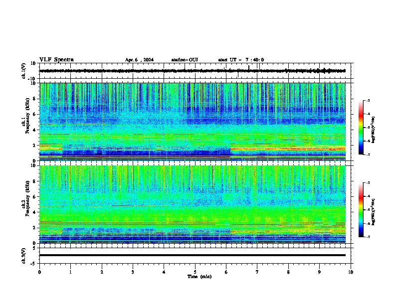
Task: Click time axis tick label "7"
Action: [257, 272]
